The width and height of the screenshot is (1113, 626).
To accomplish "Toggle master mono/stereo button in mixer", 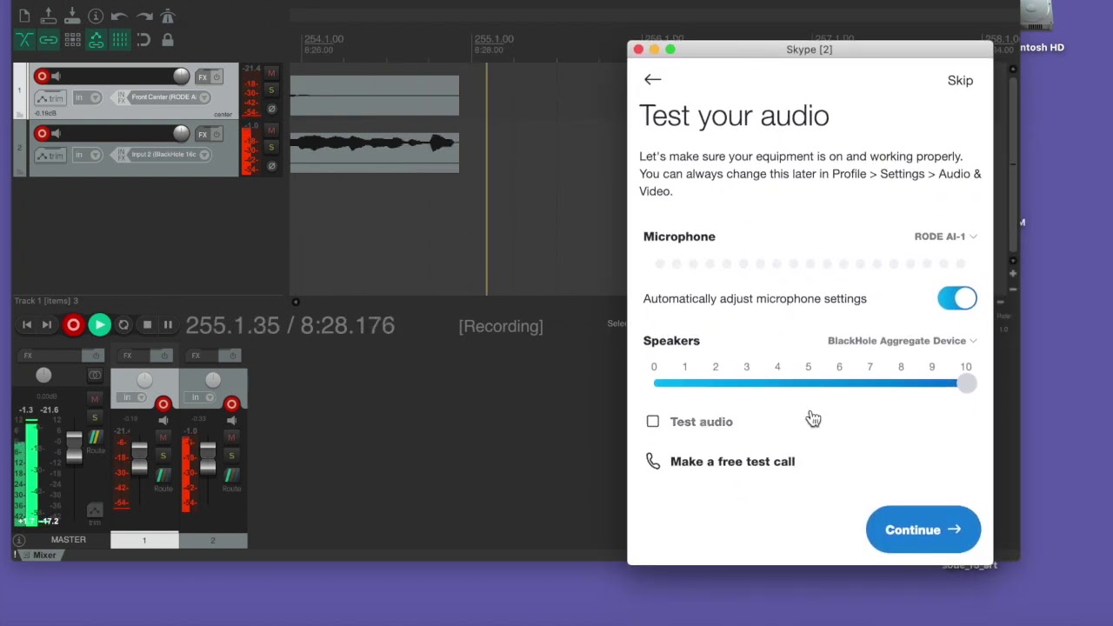I will tap(95, 376).
